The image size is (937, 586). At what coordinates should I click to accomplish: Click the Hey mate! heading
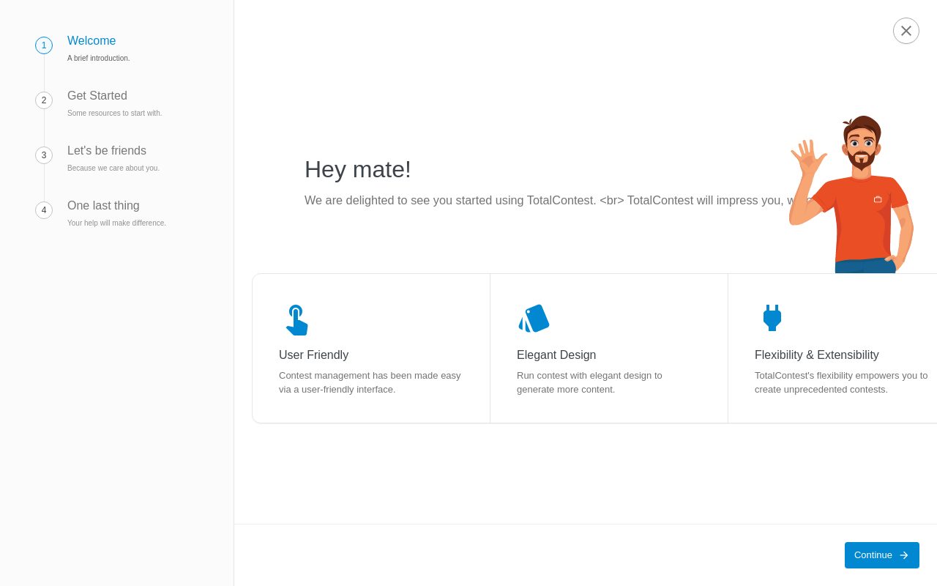[x=358, y=169]
